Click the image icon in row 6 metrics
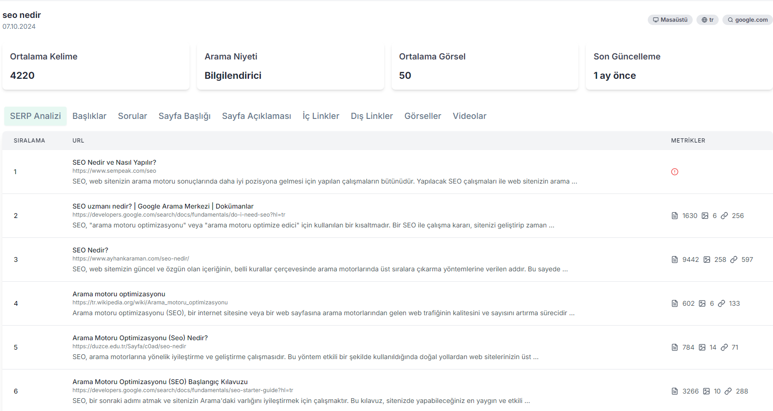The image size is (773, 411). tap(706, 391)
